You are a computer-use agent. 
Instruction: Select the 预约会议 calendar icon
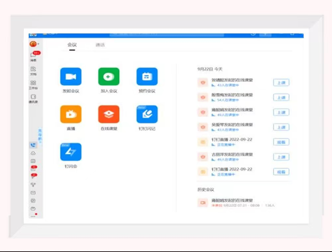[147, 77]
